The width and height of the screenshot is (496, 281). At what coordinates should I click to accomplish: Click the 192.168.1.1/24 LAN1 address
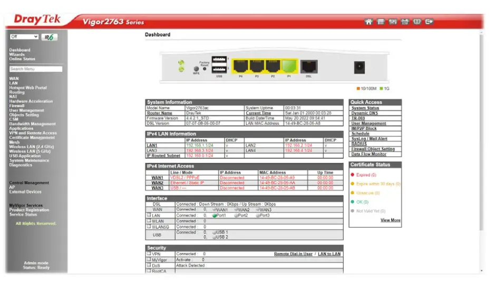click(200, 146)
